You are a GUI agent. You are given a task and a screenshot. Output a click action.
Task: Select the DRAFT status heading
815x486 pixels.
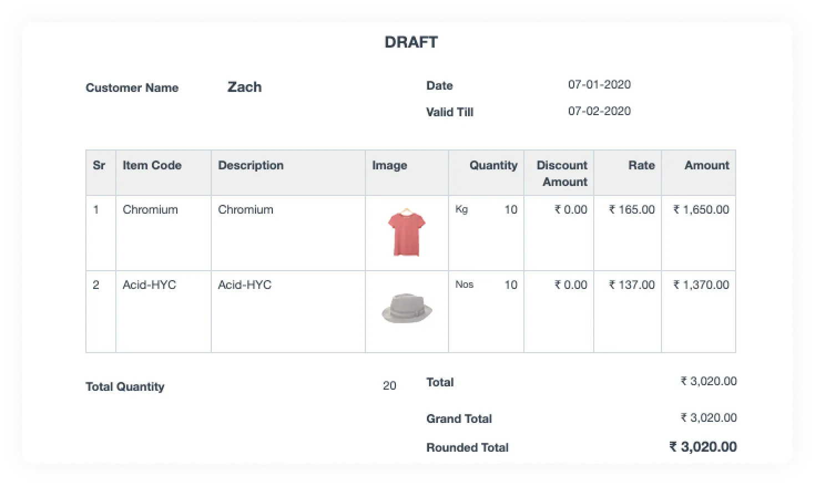click(411, 42)
